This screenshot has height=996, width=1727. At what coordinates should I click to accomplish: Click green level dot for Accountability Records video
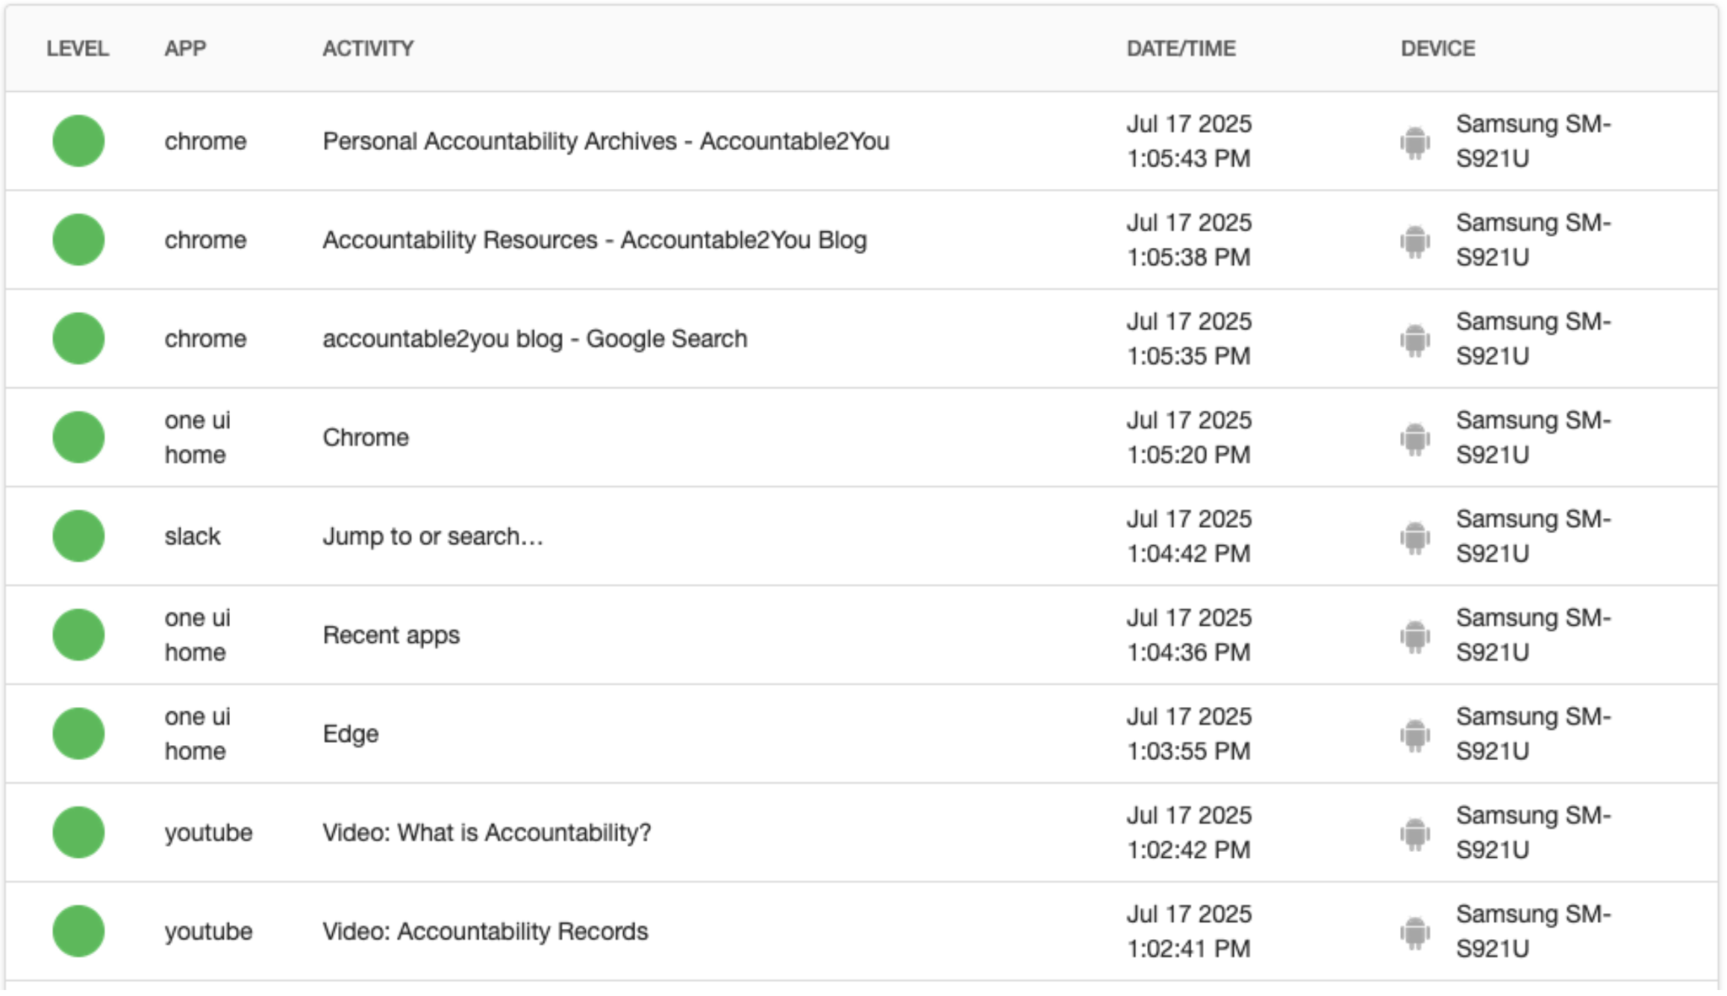[78, 932]
